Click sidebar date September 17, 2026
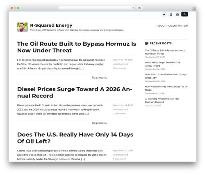Viewport: 205px width, 174px height. 155,57
